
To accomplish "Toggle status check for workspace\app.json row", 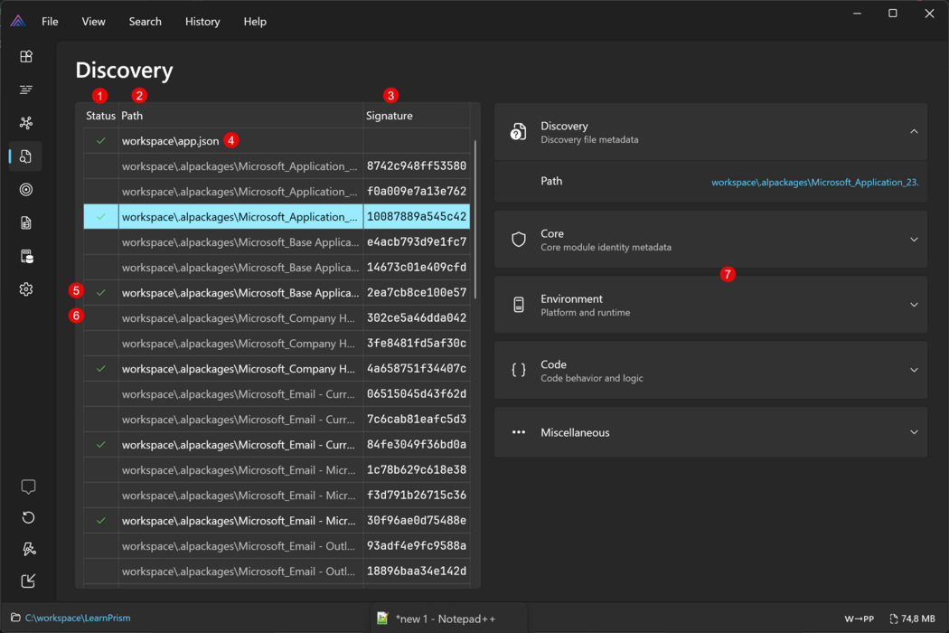I will (101, 141).
